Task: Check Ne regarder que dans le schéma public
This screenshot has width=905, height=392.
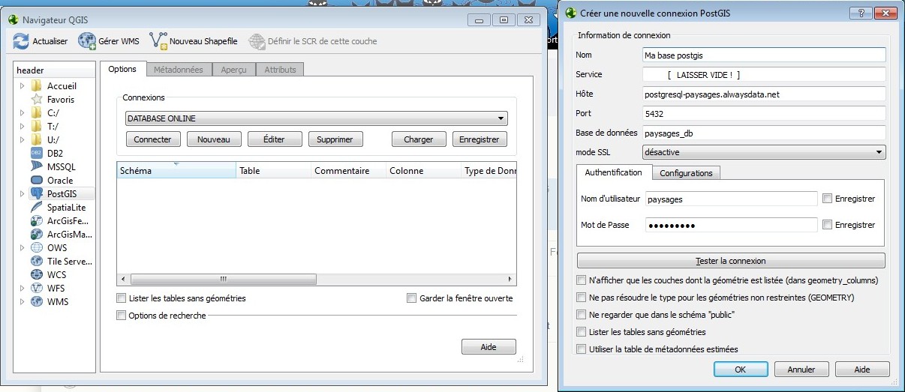Action: [x=581, y=315]
